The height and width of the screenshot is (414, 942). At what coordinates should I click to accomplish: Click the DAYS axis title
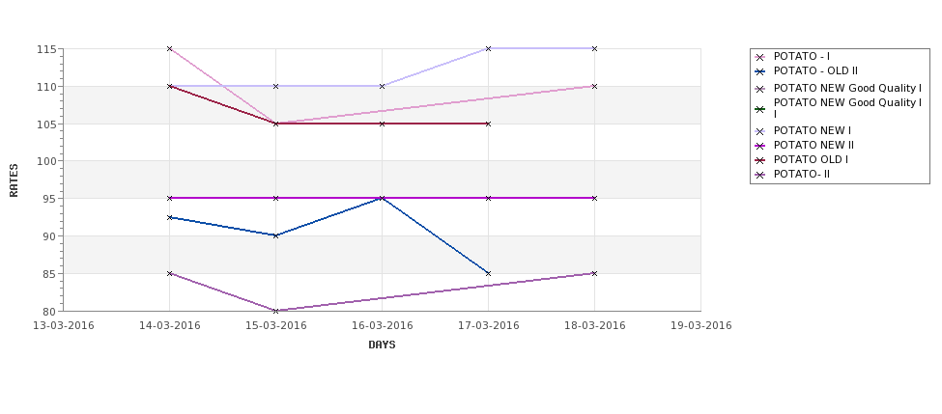coord(382,345)
